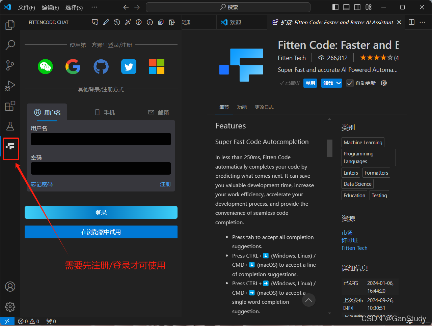
Task: Open the Extensions view in activity bar
Action: (10, 106)
